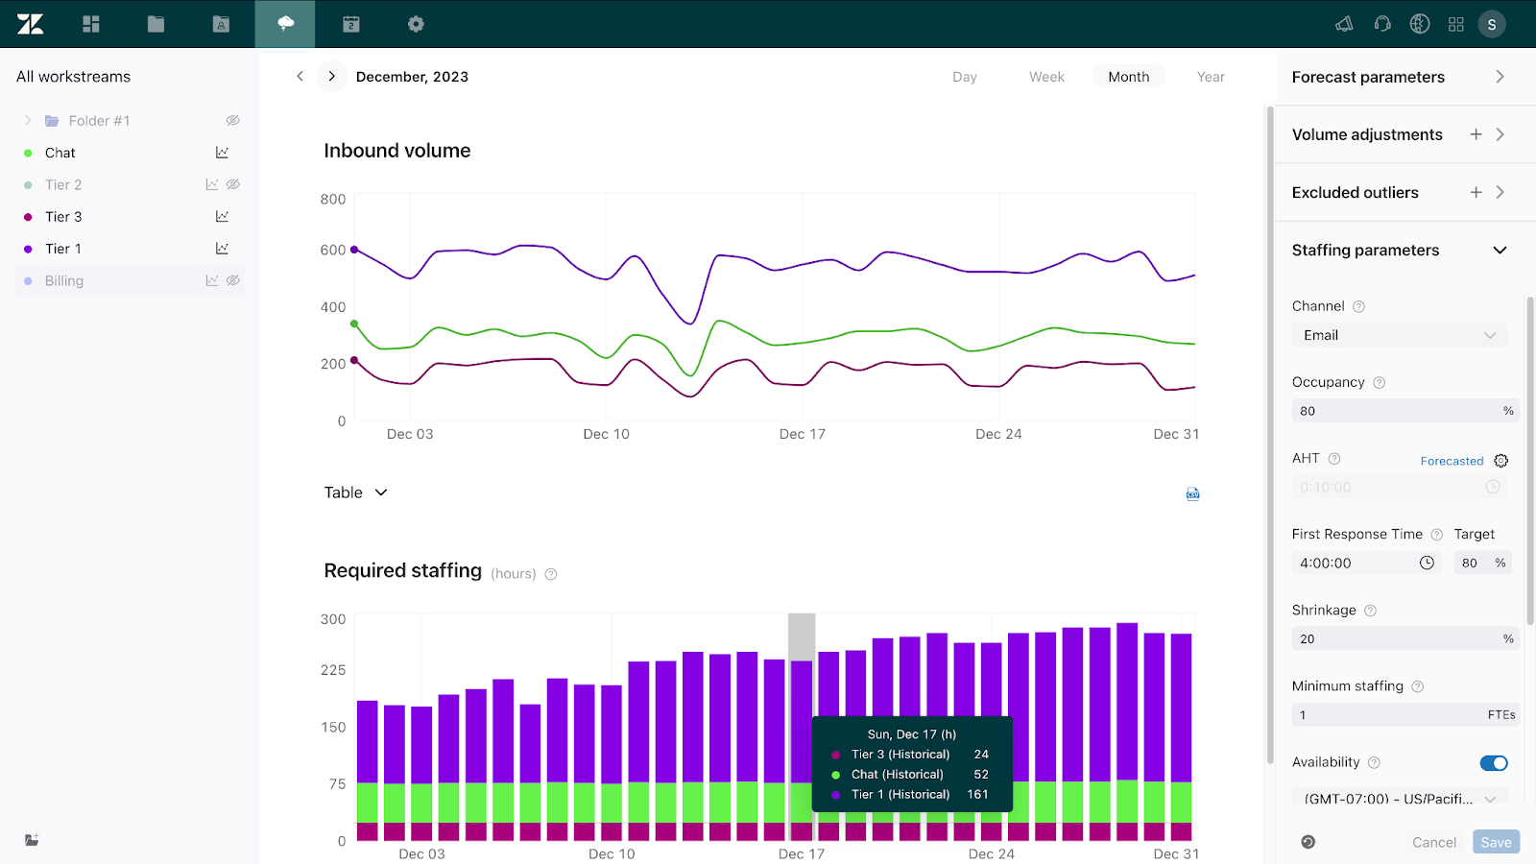The height and width of the screenshot is (864, 1536).
Task: Click the Save button
Action: (x=1495, y=841)
